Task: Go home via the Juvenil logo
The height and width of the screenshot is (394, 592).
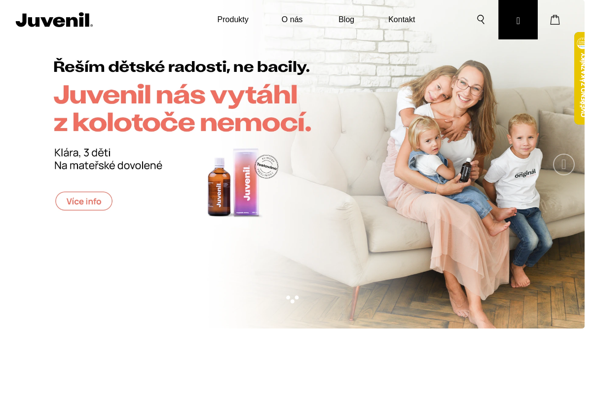Action: pyautogui.click(x=54, y=20)
